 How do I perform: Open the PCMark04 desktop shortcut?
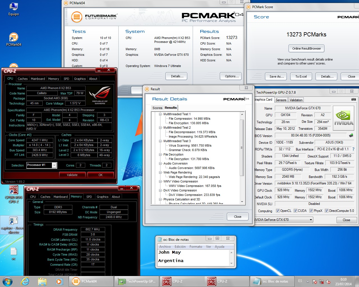[14, 39]
